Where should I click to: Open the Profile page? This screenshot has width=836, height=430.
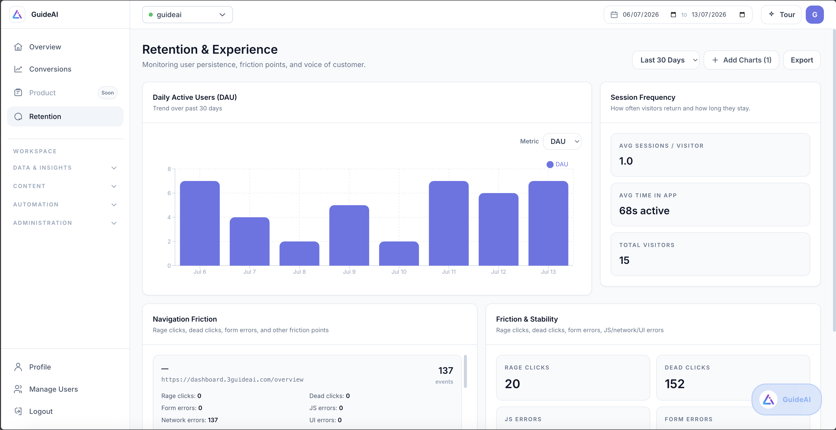coord(65,367)
